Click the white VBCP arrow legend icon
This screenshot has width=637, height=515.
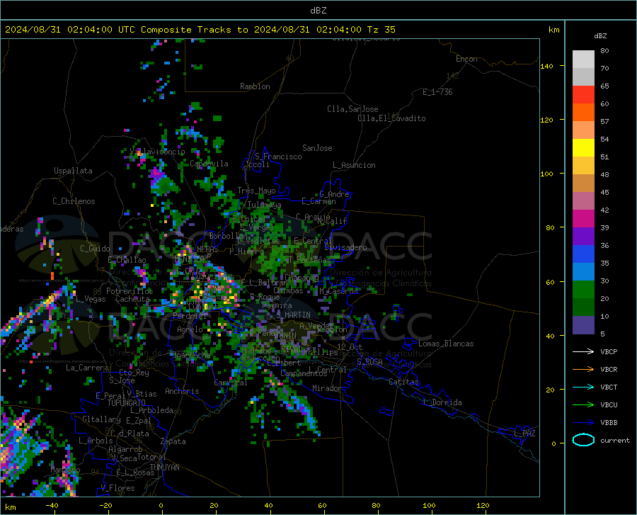(x=583, y=351)
